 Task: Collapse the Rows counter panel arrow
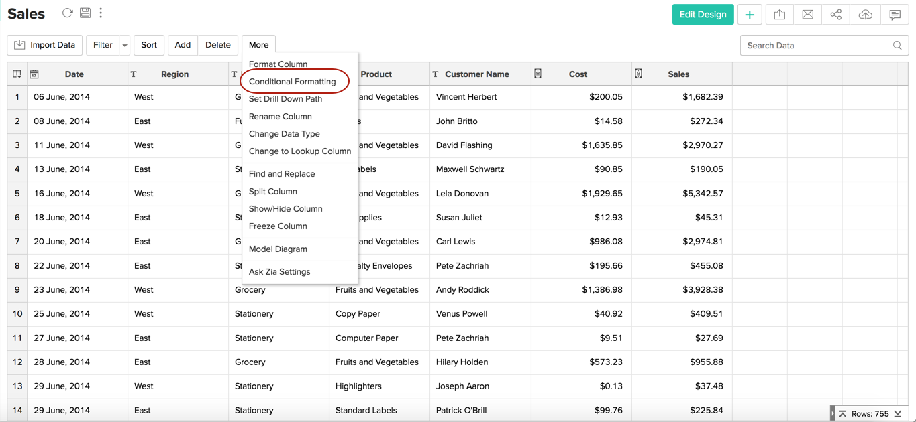[x=833, y=414]
